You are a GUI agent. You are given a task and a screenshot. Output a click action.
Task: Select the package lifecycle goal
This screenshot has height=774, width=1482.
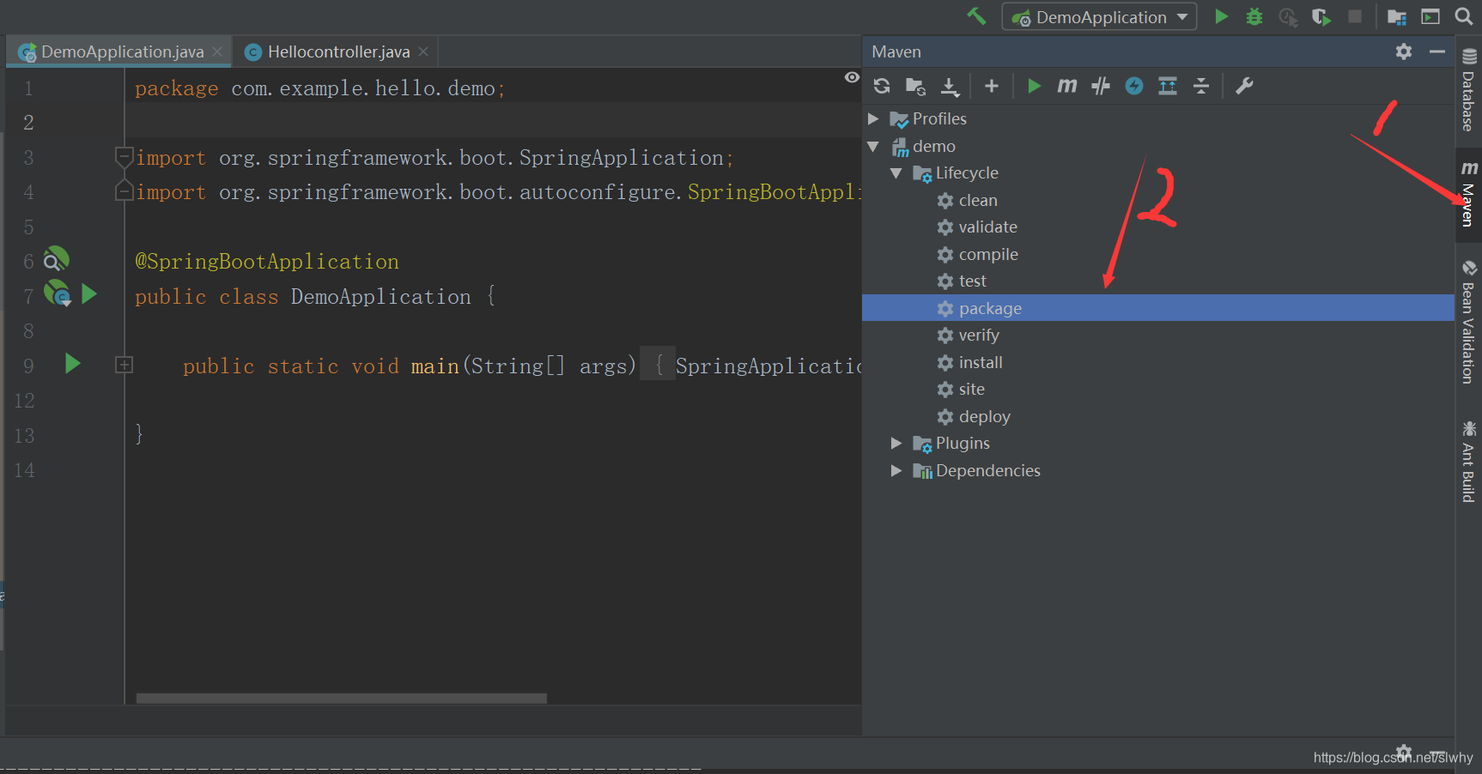click(x=1157, y=308)
